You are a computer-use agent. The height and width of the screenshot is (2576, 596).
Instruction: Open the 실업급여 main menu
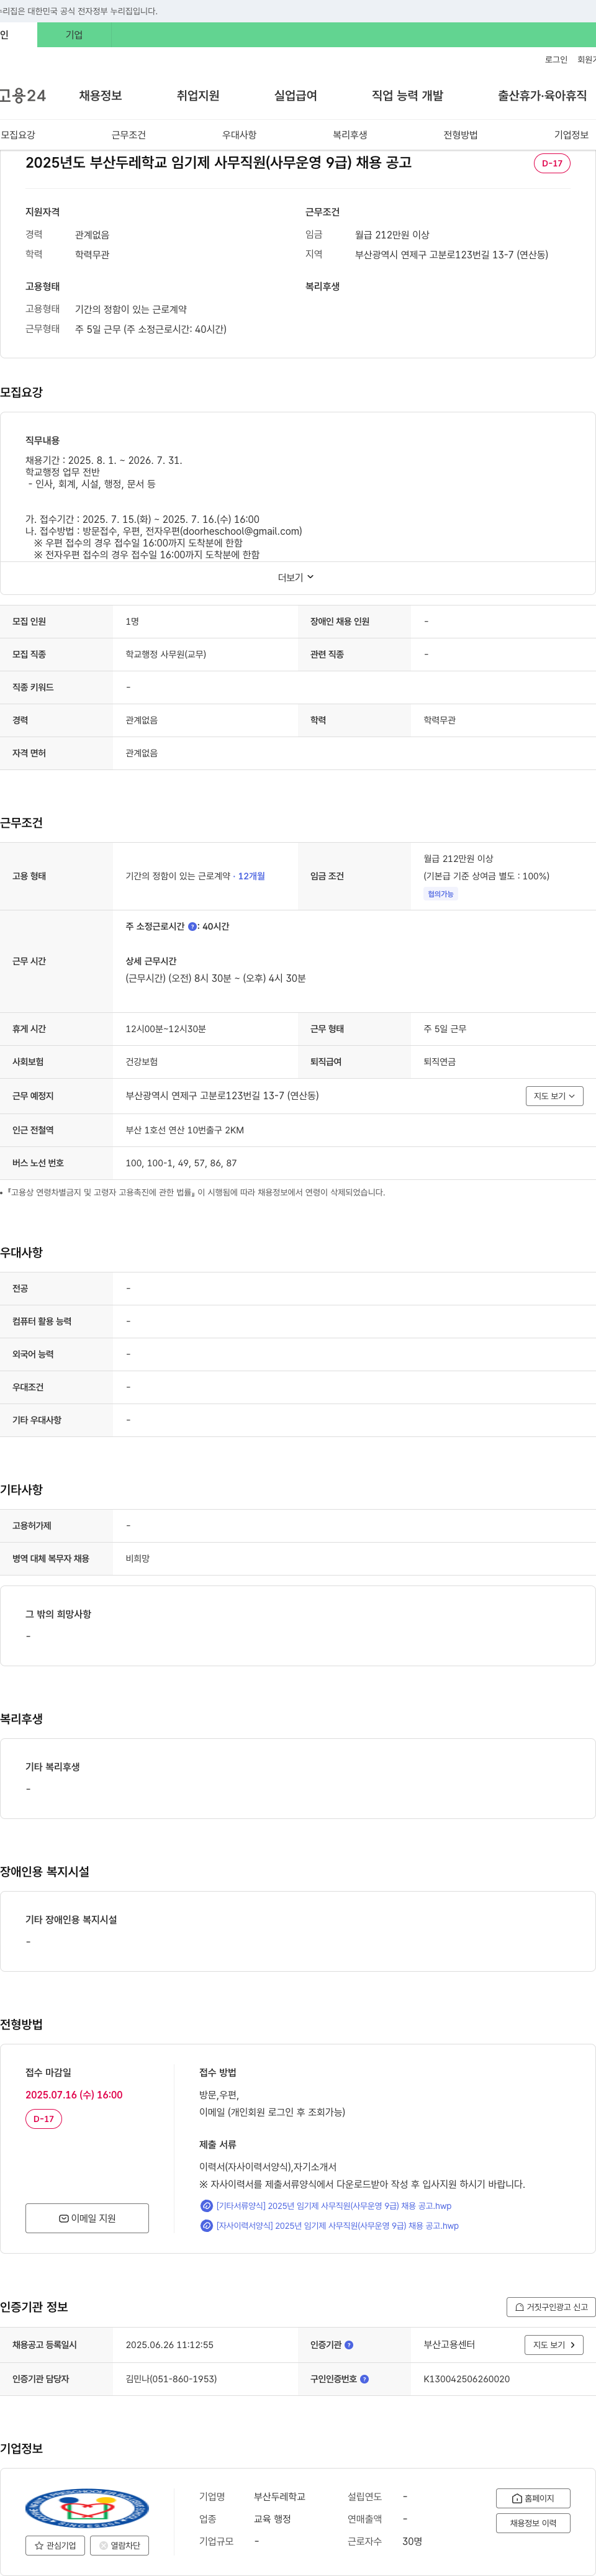(296, 96)
